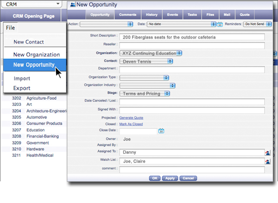The height and width of the screenshot is (203, 278).
Task: Click the Generate Quote link
Action: (x=131, y=117)
